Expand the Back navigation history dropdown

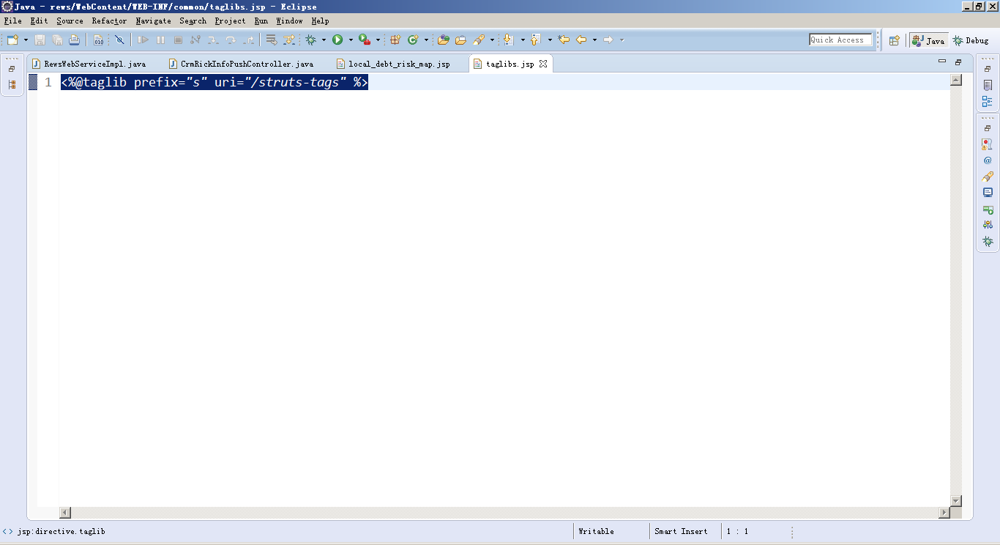point(594,40)
